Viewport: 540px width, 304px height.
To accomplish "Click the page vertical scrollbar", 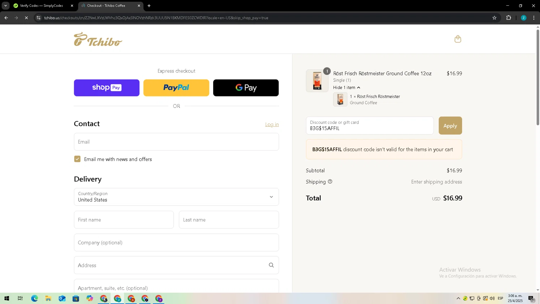I will tap(538, 77).
